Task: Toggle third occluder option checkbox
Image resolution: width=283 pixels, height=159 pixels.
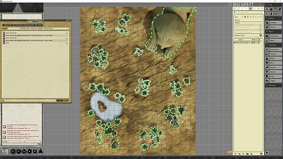Action: pos(260,30)
